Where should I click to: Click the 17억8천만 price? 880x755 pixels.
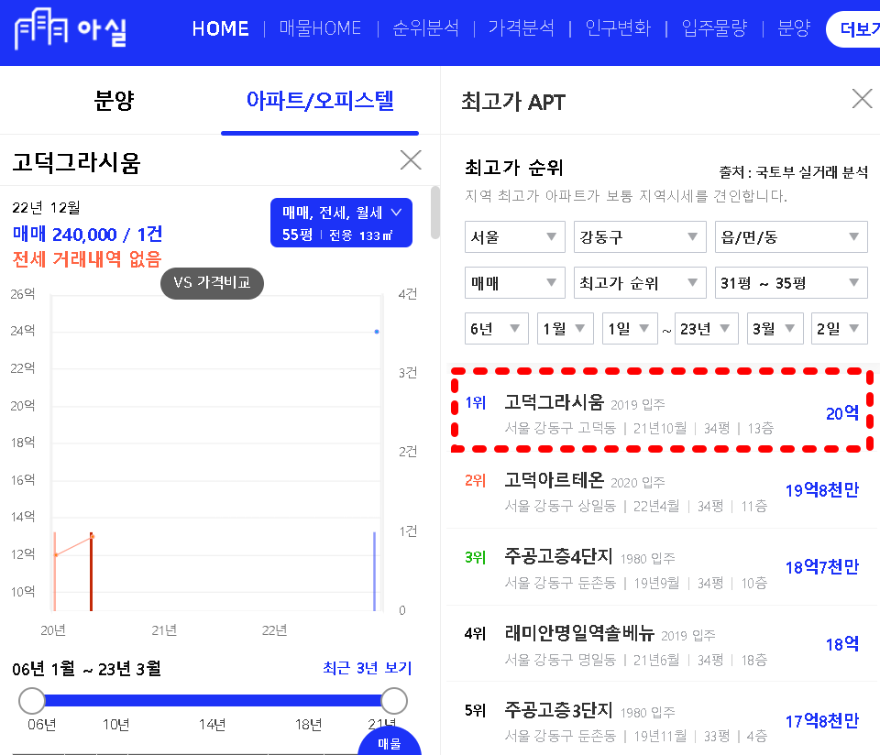point(822,721)
